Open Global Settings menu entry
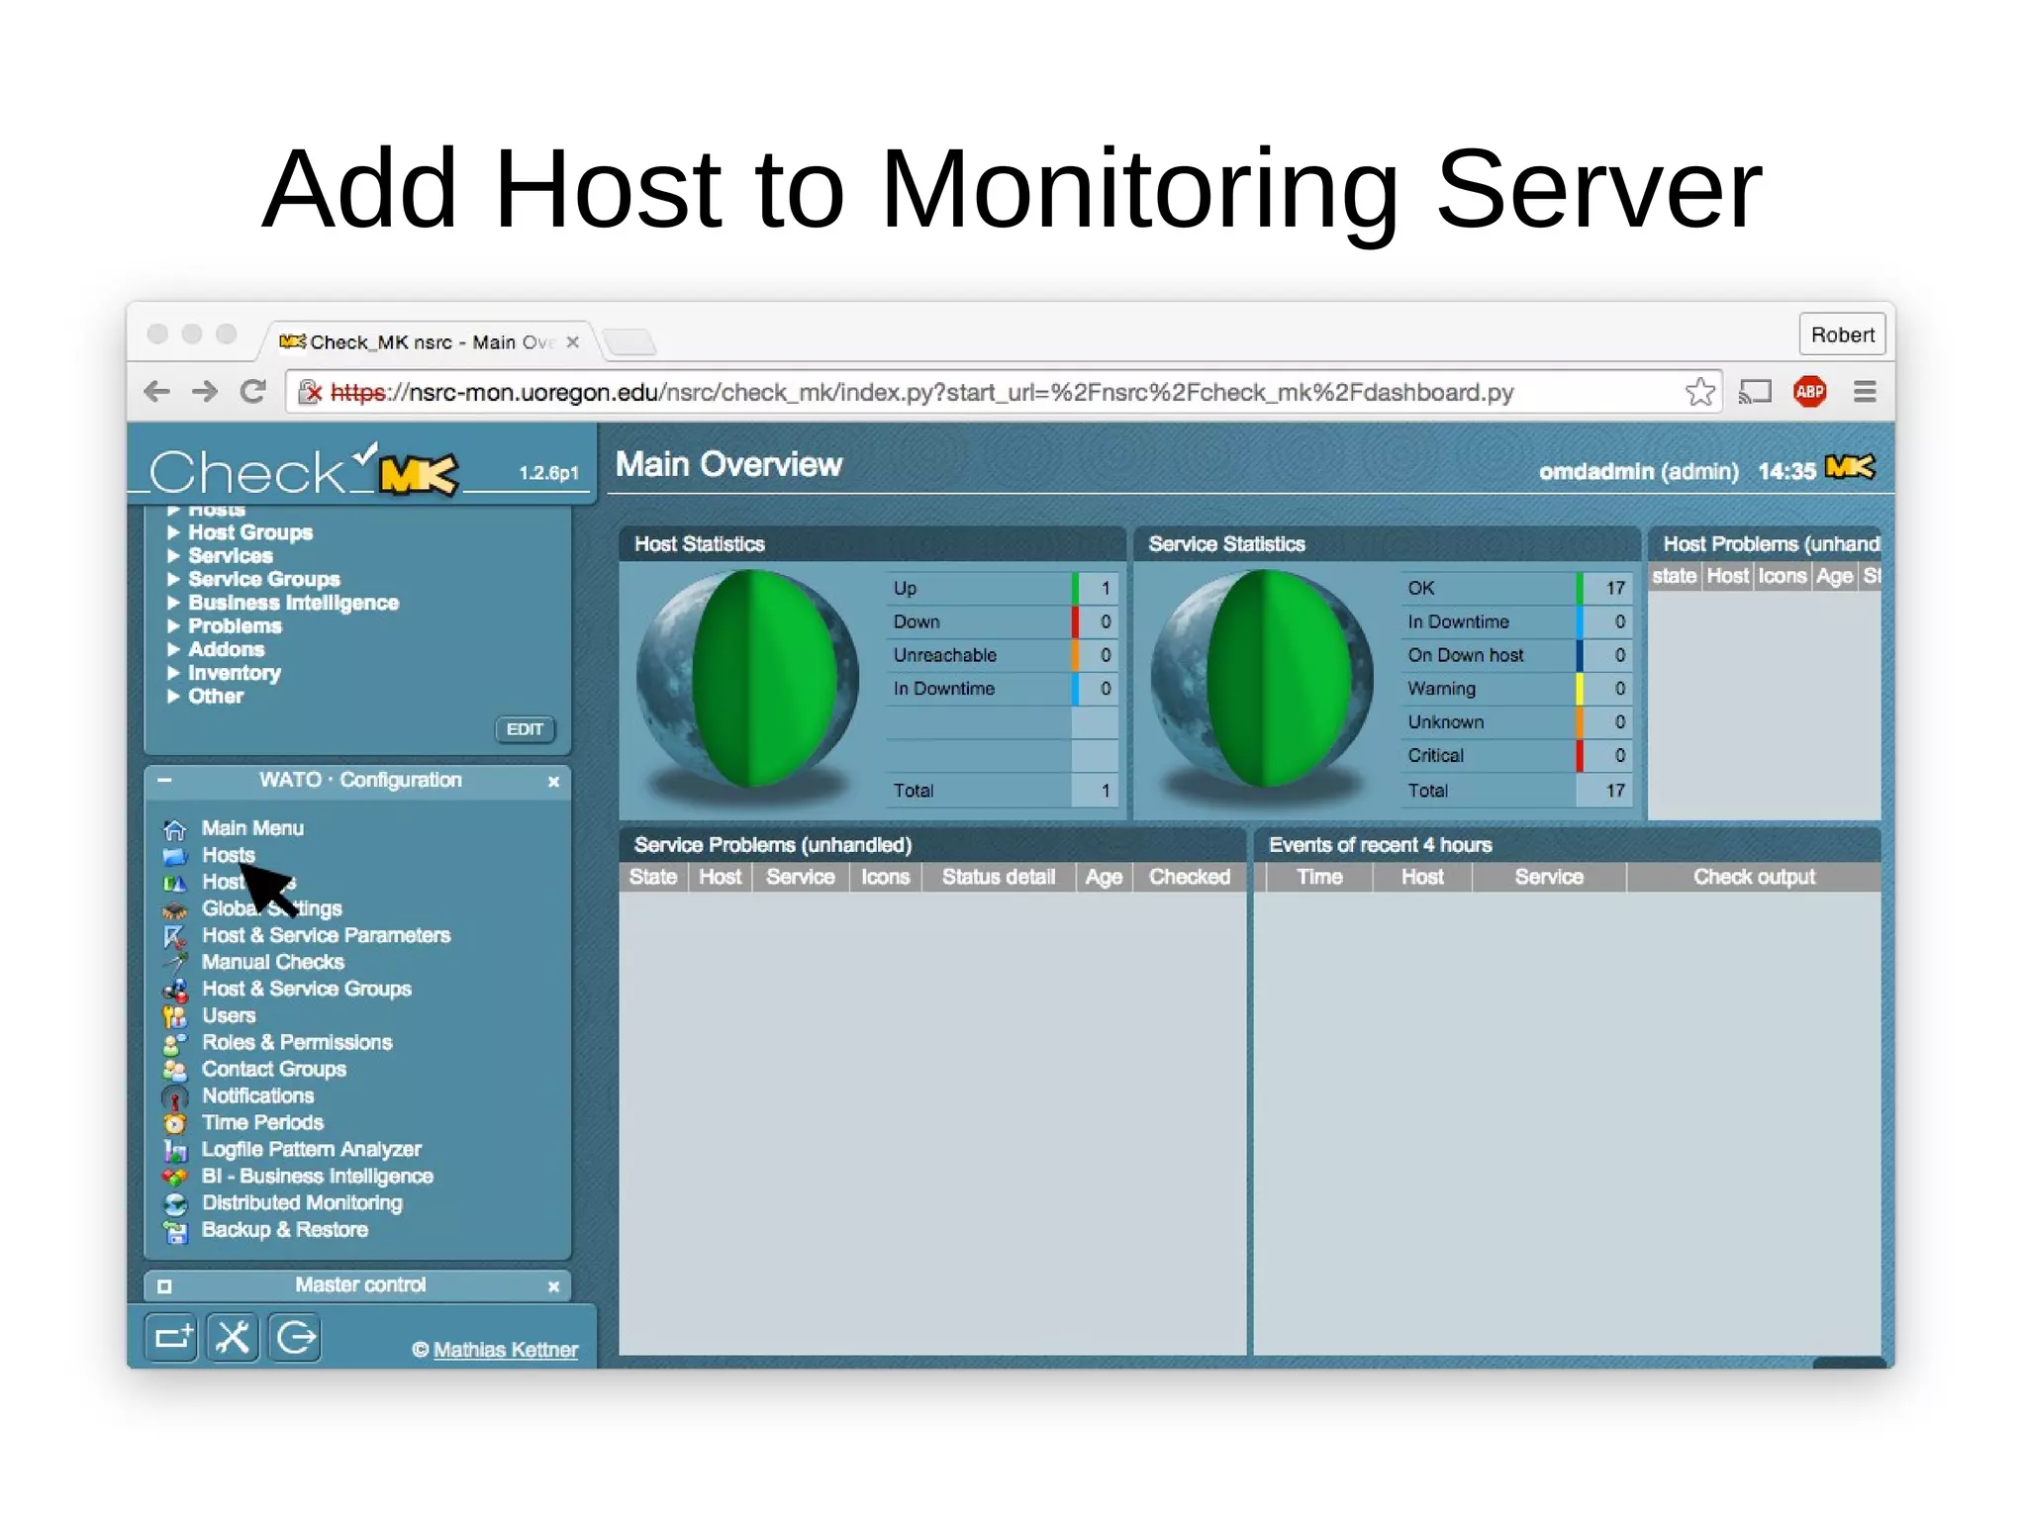The height and width of the screenshot is (1519, 2027). pos(272,908)
